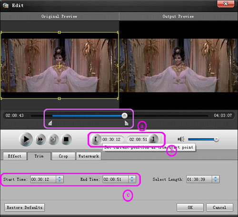Click the Restore Defaults button
Viewport: 238px width, 217px height.
[25, 207]
